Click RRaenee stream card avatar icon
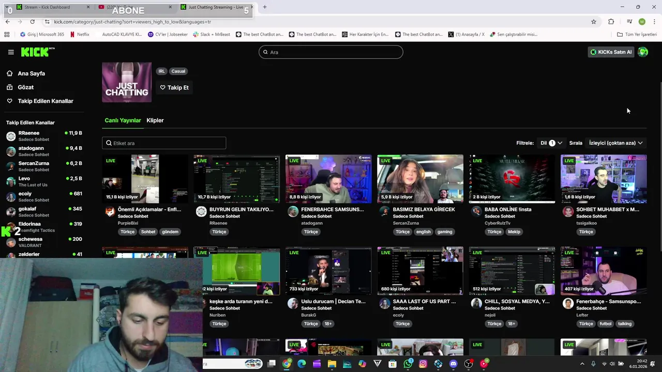The image size is (662, 372). coord(201,211)
